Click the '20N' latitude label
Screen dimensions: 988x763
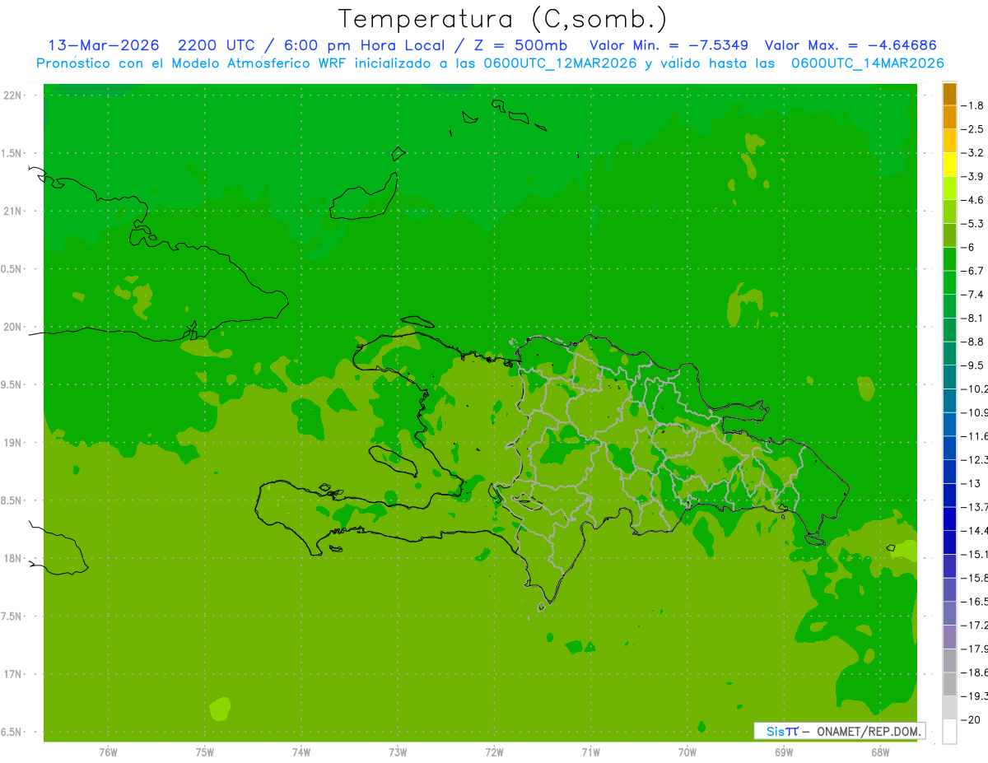click(x=12, y=327)
